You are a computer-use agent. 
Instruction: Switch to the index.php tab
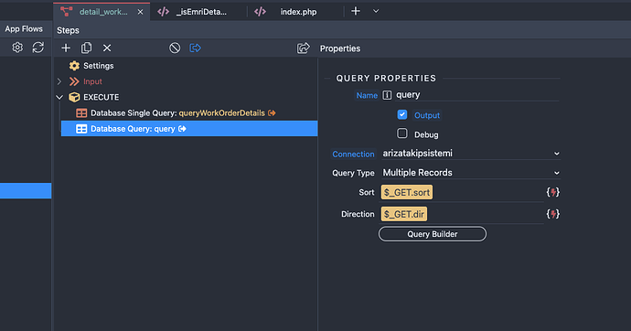click(x=298, y=12)
